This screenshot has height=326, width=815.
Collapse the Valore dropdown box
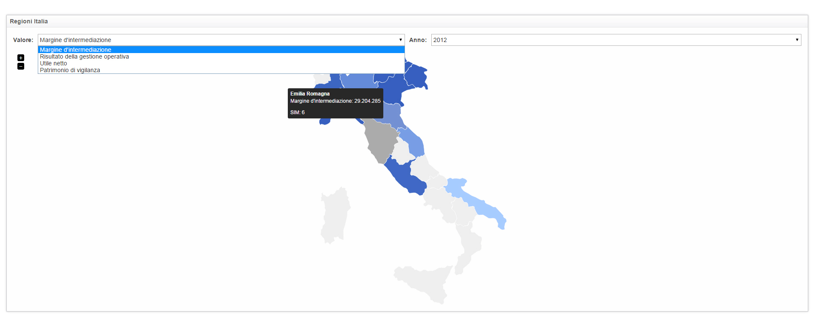[221, 40]
